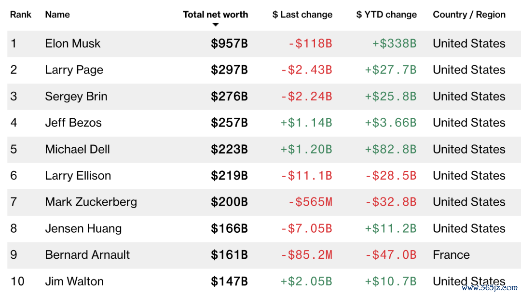
Task: Select the Jeff Bezos name entry
Action: click(x=73, y=123)
